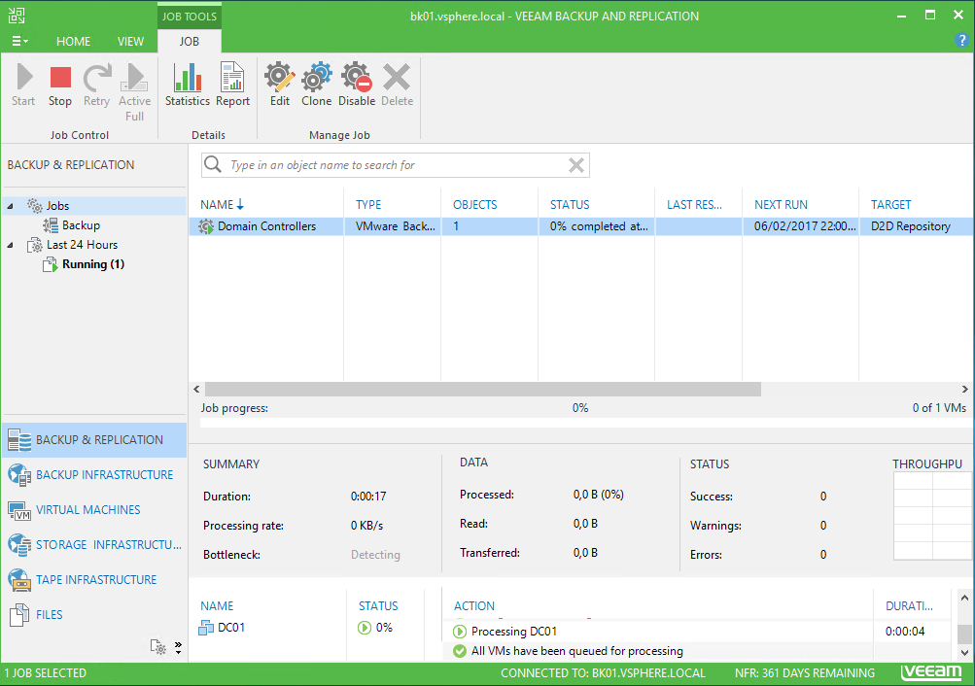Click the action log scroll up arrow

pos(964,598)
